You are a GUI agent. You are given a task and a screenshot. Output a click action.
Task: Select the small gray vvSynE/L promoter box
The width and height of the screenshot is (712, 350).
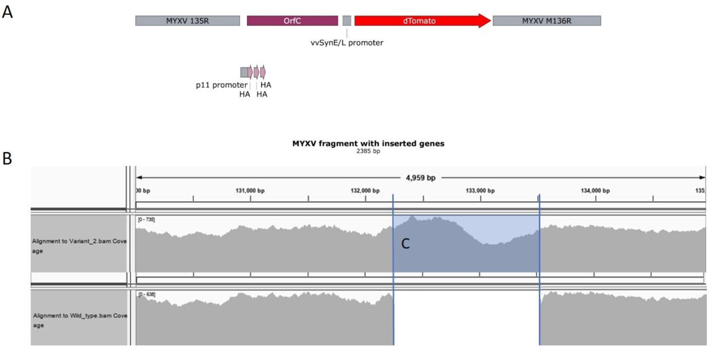[x=347, y=21]
